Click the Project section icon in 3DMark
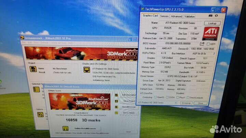246x138 pixels. pyautogui.click(x=33, y=69)
